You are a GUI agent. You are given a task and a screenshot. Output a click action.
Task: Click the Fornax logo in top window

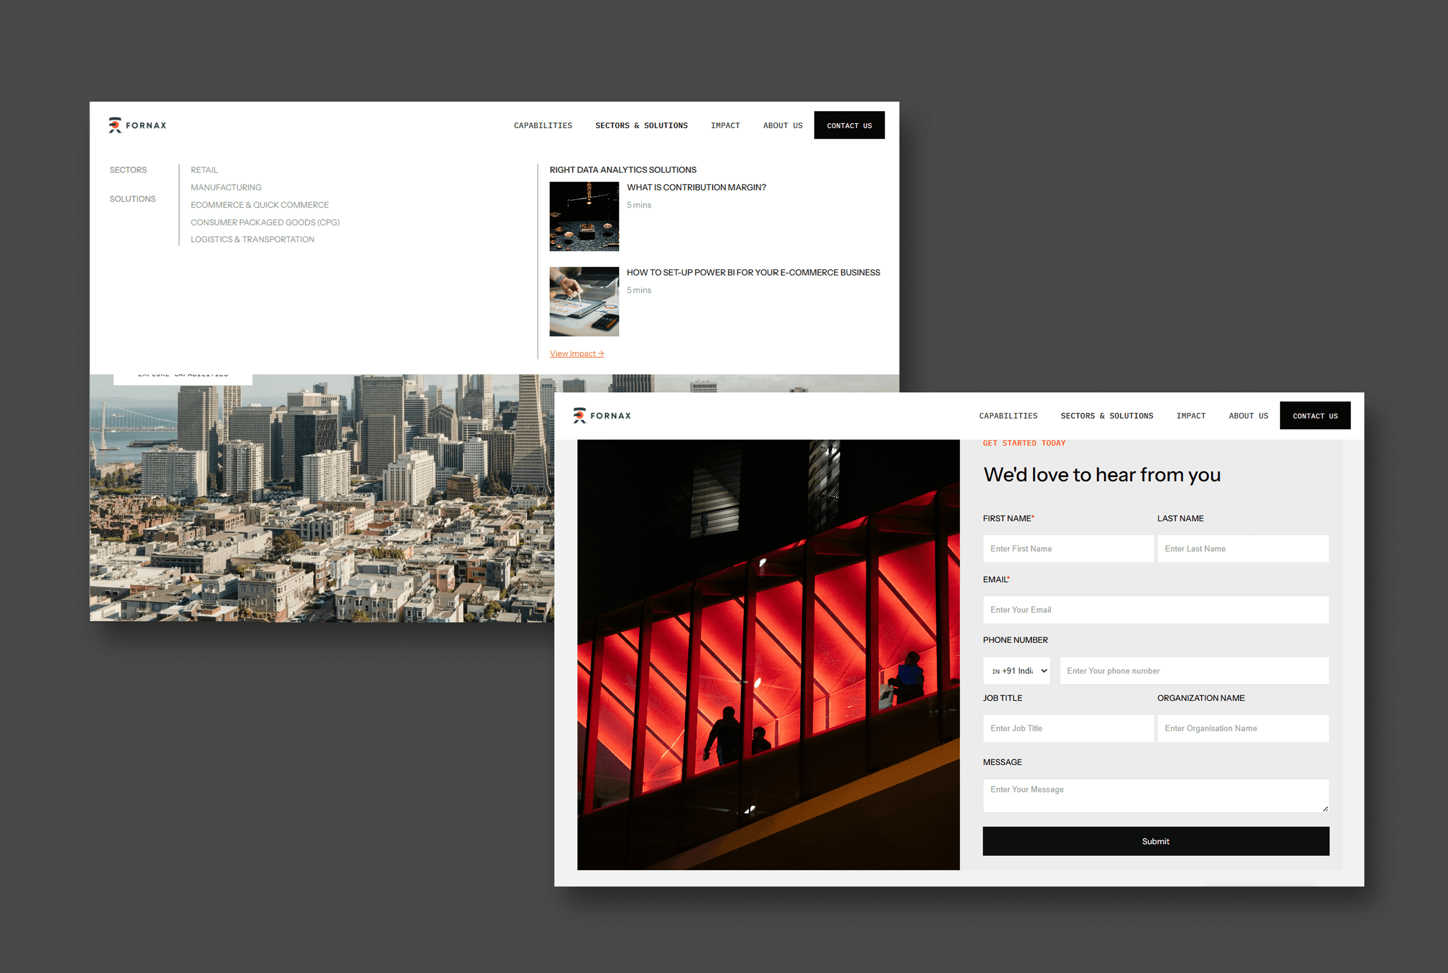pyautogui.click(x=137, y=125)
